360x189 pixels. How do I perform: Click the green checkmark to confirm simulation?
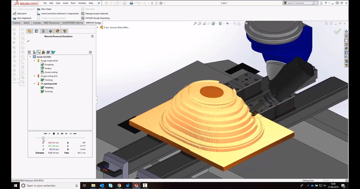(x=28, y=41)
